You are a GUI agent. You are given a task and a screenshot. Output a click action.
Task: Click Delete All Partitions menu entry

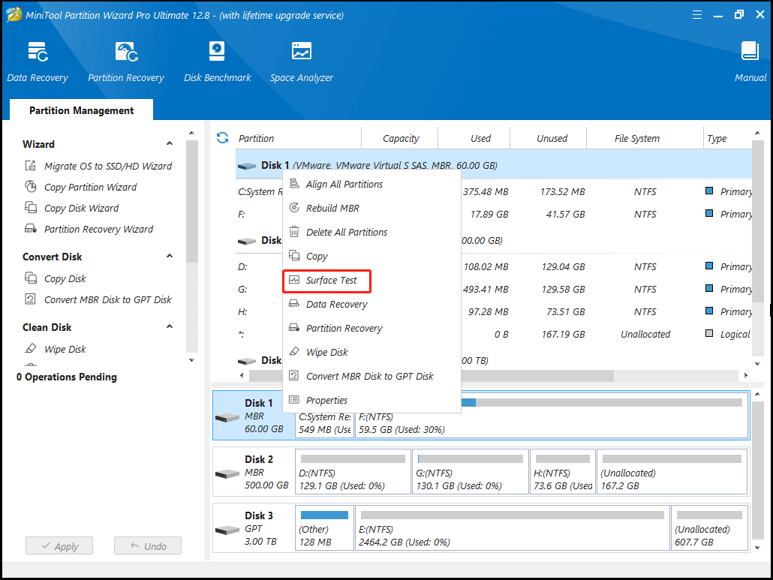point(346,233)
